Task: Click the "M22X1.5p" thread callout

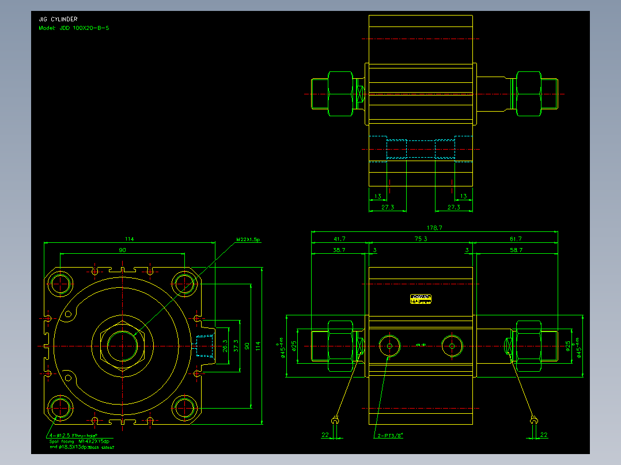Action: [248, 239]
